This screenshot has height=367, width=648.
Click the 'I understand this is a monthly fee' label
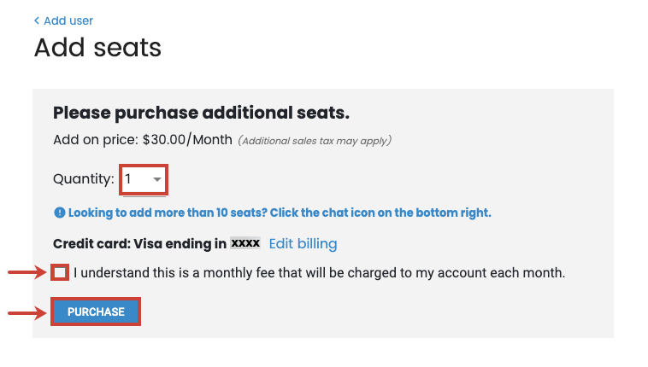point(319,273)
